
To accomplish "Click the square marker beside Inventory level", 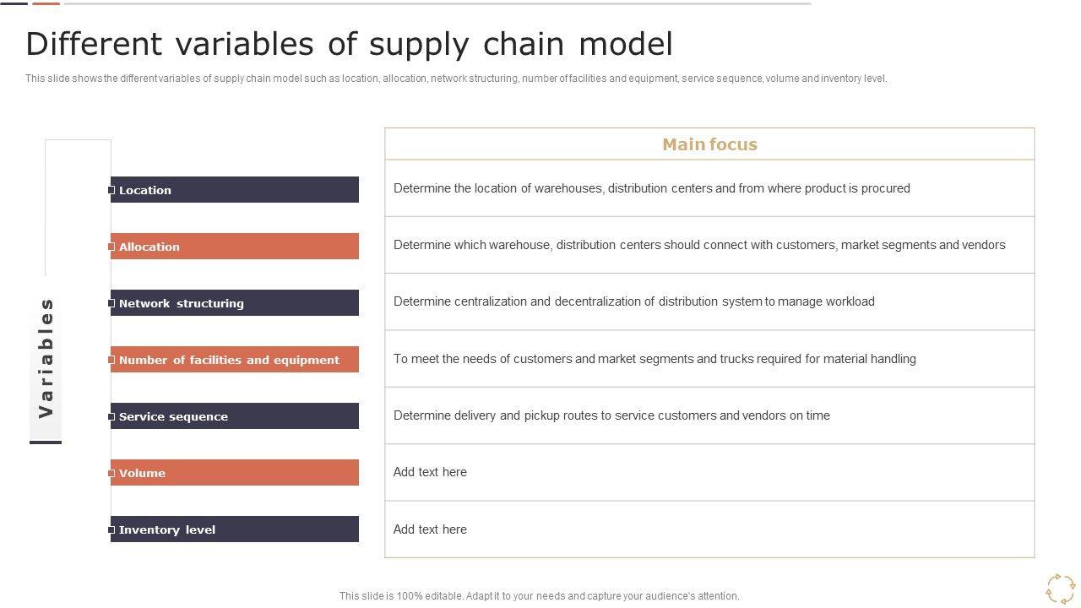I will pos(111,529).
